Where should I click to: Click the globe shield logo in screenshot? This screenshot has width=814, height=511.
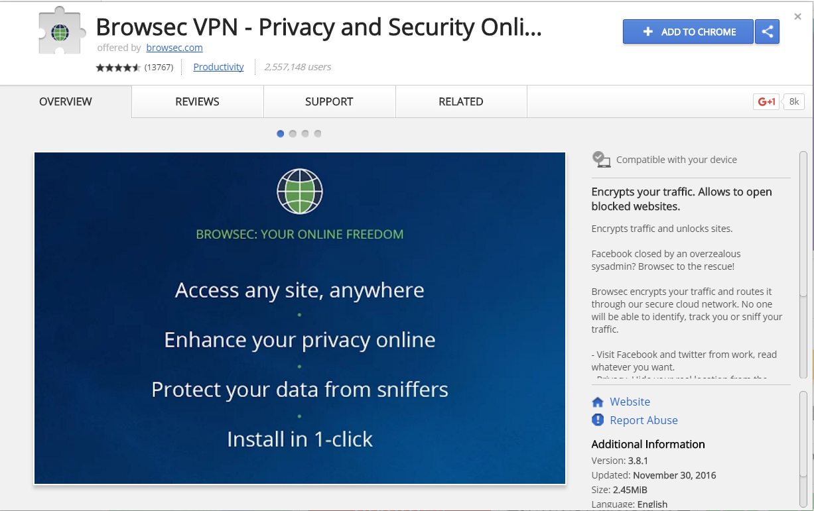pyautogui.click(x=300, y=192)
